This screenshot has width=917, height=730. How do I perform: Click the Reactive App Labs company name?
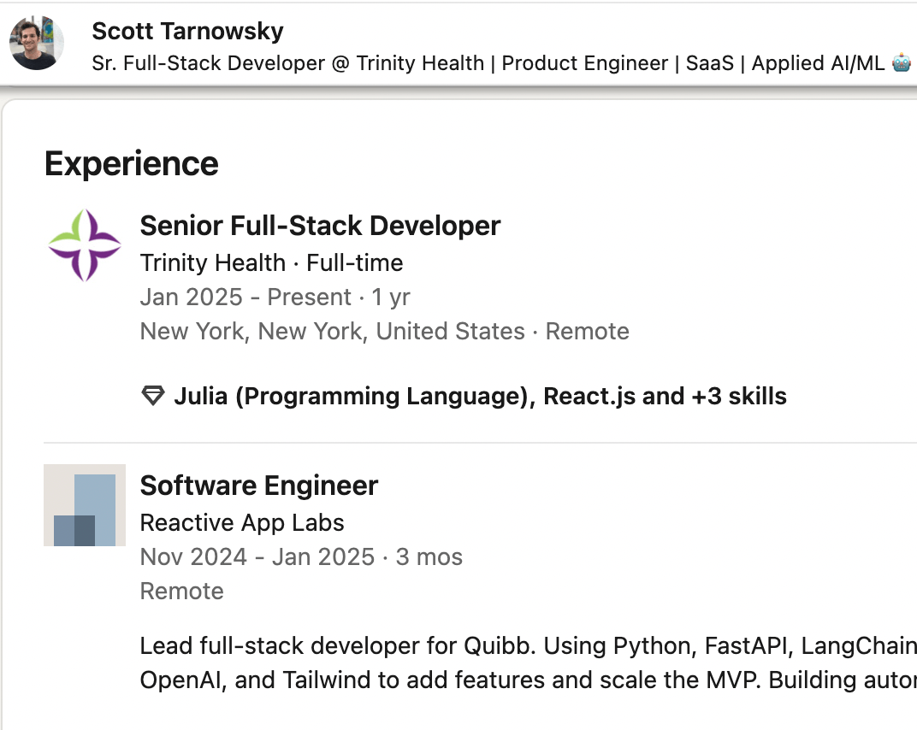(x=242, y=523)
